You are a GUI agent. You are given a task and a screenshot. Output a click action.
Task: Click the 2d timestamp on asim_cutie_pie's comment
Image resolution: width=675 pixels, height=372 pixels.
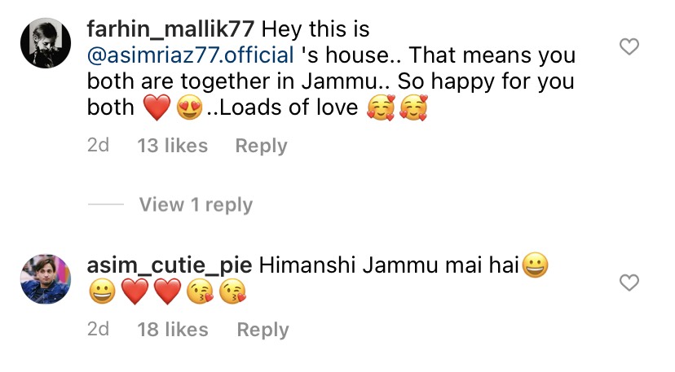98,330
